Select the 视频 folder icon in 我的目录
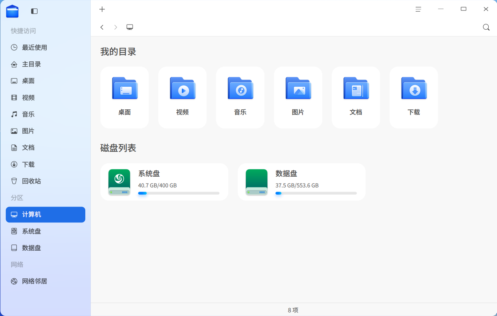Image resolution: width=497 pixels, height=316 pixels. (x=183, y=88)
